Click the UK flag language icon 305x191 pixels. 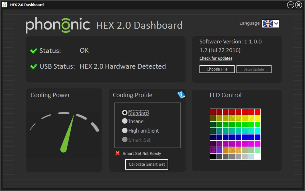pos(268,23)
